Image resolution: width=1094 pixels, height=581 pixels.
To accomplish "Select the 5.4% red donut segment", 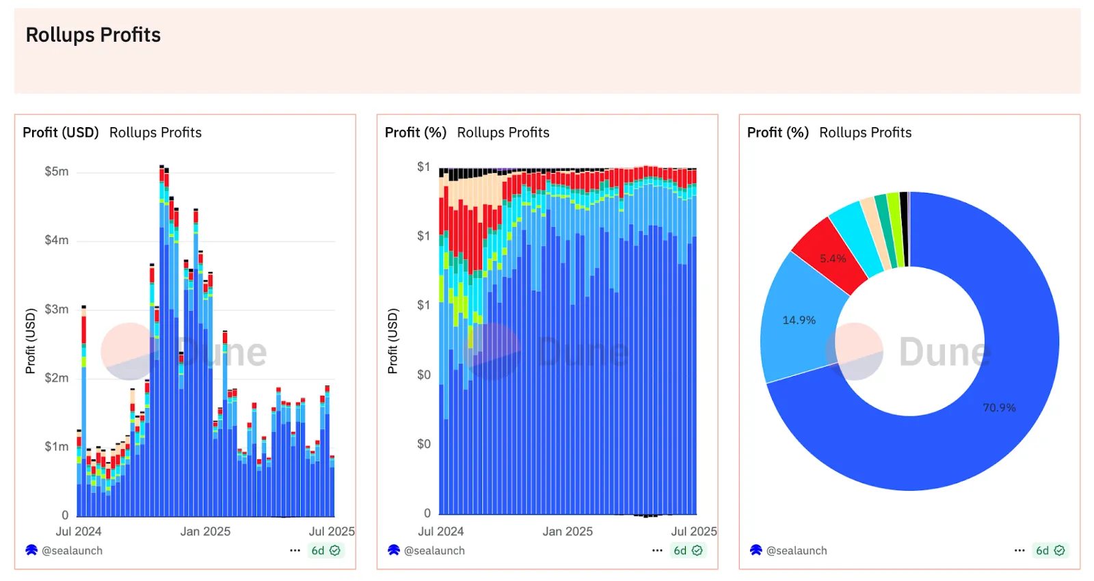I will [x=833, y=258].
